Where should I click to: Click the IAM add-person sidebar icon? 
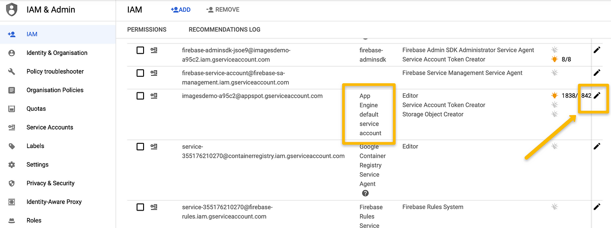click(12, 34)
